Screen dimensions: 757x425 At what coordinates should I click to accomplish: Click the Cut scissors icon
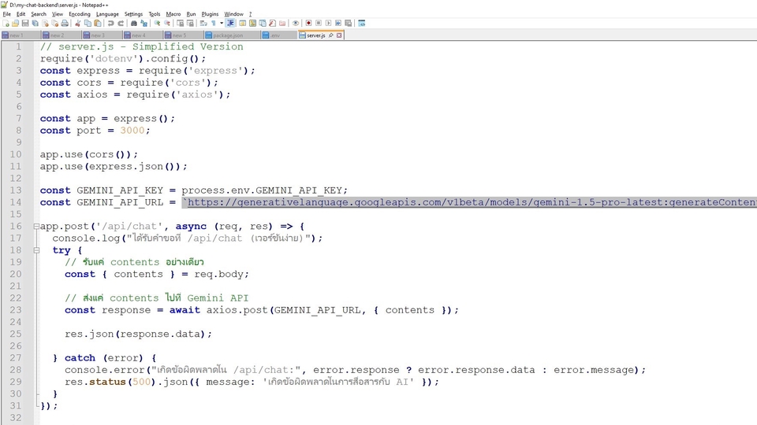point(77,24)
